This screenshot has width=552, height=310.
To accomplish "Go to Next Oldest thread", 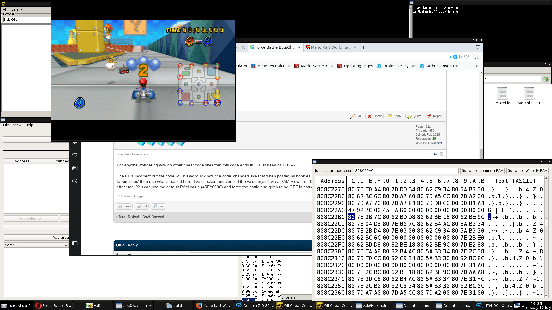I will (129, 216).
